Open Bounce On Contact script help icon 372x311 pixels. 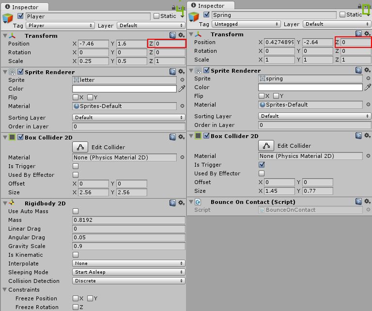[359, 202]
